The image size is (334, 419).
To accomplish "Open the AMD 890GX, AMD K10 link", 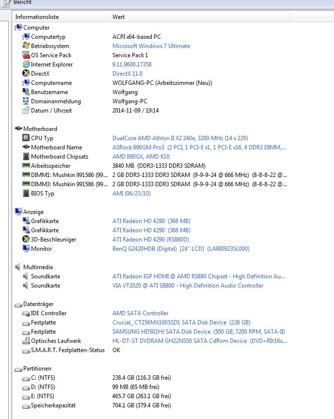I will coord(141,157).
